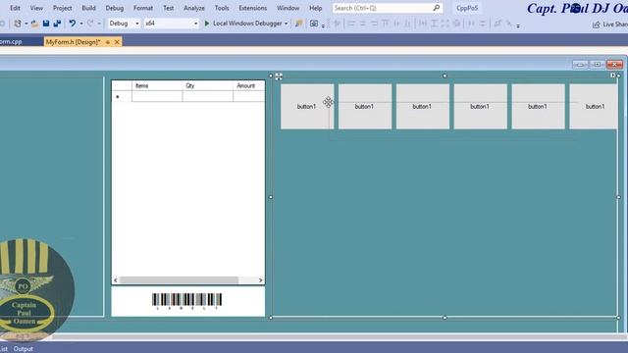The image size is (628, 353).
Task: Switch to the partially visible form.cpp tab
Action: (x=11, y=41)
